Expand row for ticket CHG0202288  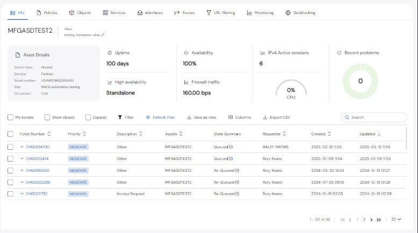pos(22,182)
